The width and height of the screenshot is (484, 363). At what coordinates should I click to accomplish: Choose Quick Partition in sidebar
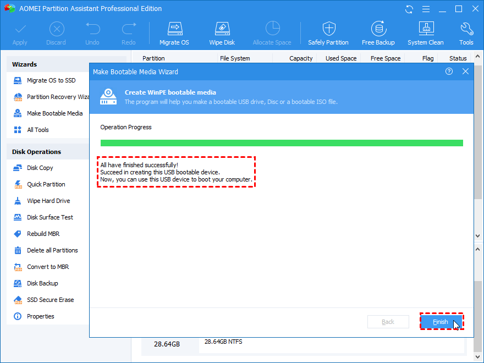(46, 184)
